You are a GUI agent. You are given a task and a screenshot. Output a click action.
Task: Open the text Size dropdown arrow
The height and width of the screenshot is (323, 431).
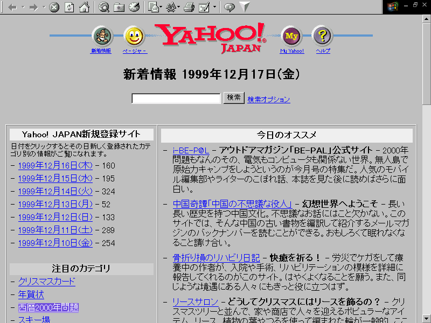pyautogui.click(x=179, y=7)
